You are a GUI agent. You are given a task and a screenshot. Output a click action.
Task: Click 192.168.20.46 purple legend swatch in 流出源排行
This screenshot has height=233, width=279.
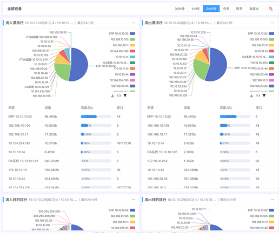(271, 74)
